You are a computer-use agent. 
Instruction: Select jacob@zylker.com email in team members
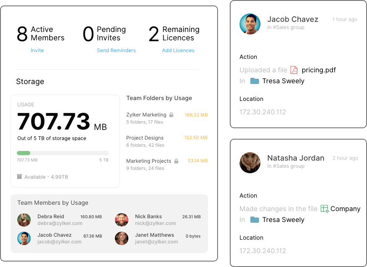point(59,242)
